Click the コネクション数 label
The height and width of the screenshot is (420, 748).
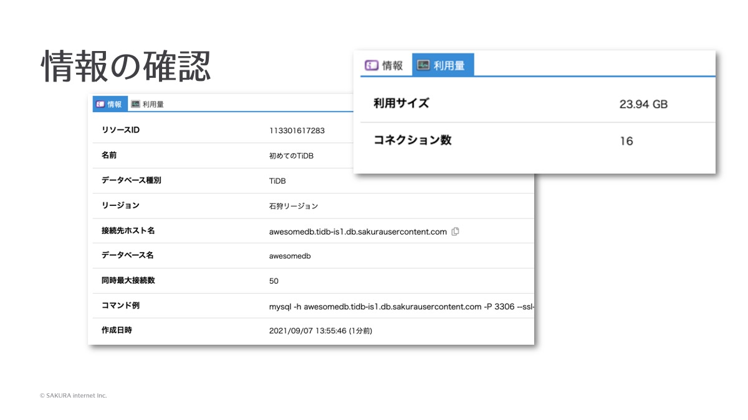[x=412, y=140]
